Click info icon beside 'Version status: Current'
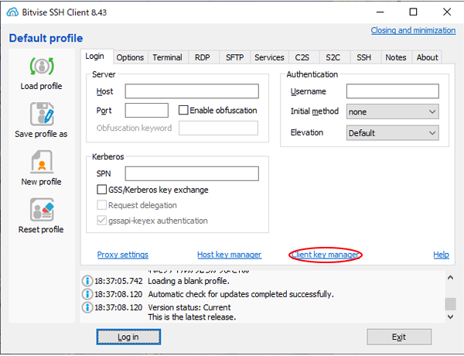 click(x=87, y=307)
